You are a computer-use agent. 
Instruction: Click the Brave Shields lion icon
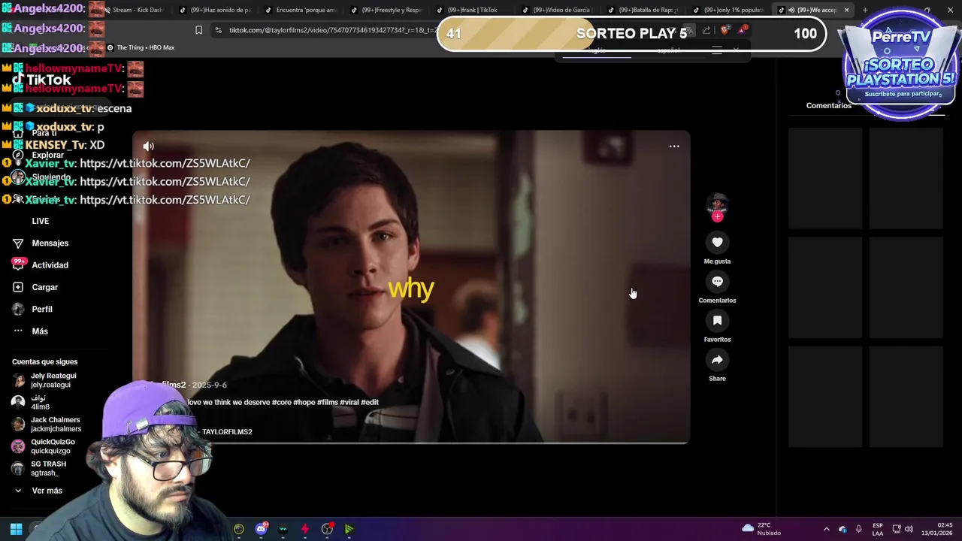[725, 30]
